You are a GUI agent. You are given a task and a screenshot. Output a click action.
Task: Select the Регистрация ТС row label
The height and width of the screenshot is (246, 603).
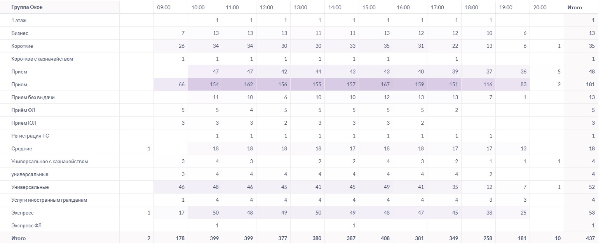pos(30,136)
